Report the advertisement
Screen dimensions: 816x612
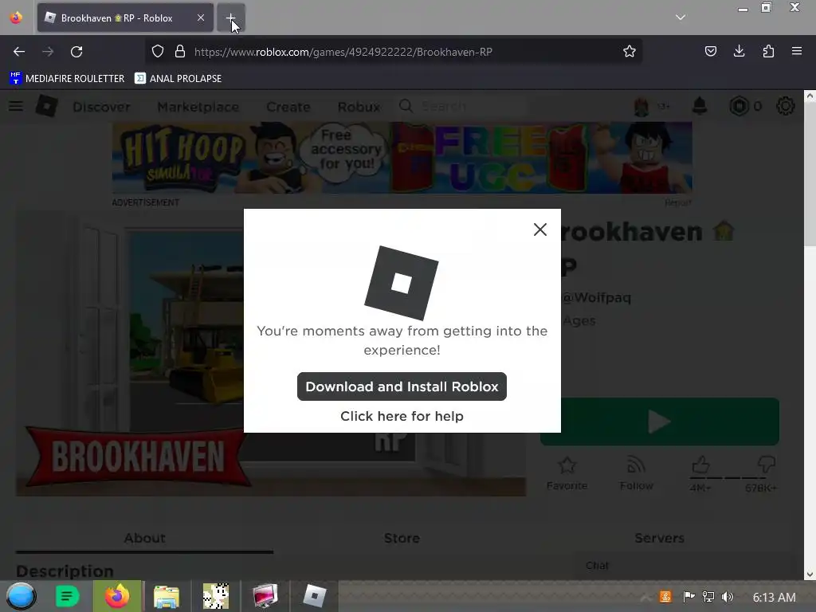pyautogui.click(x=678, y=202)
